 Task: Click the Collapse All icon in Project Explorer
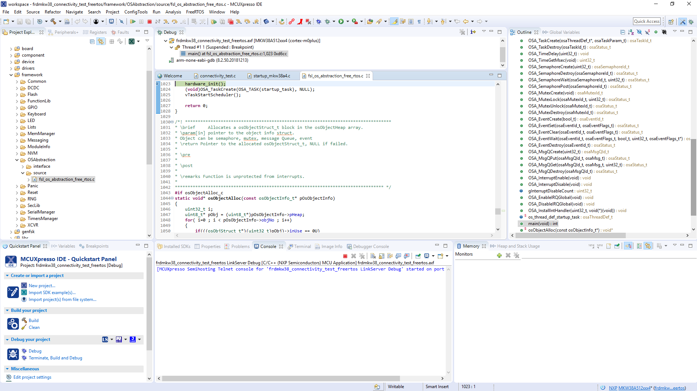tap(92, 41)
